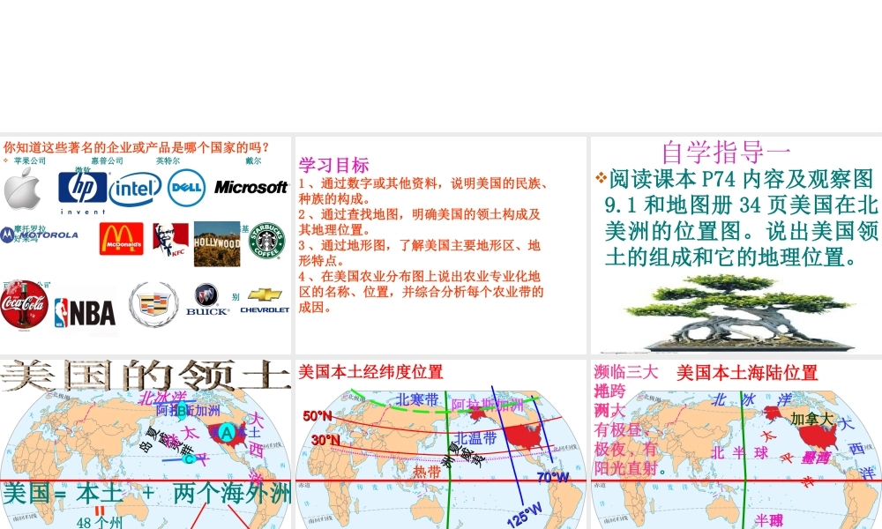The image size is (882, 529).
Task: Click the 70°W longitude label
Action: 553,477
